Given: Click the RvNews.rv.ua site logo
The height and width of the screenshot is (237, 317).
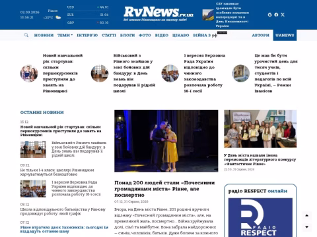Looking at the screenshot, I should tap(158, 14).
